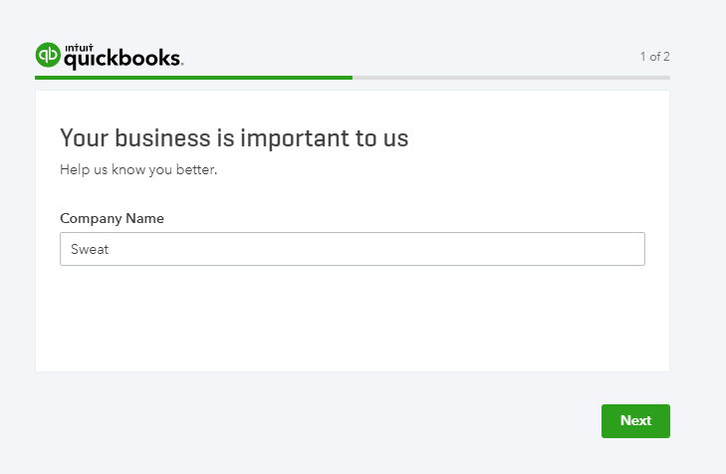Click the gray remaining part of progress bar
The image size is (726, 474).
click(x=511, y=78)
